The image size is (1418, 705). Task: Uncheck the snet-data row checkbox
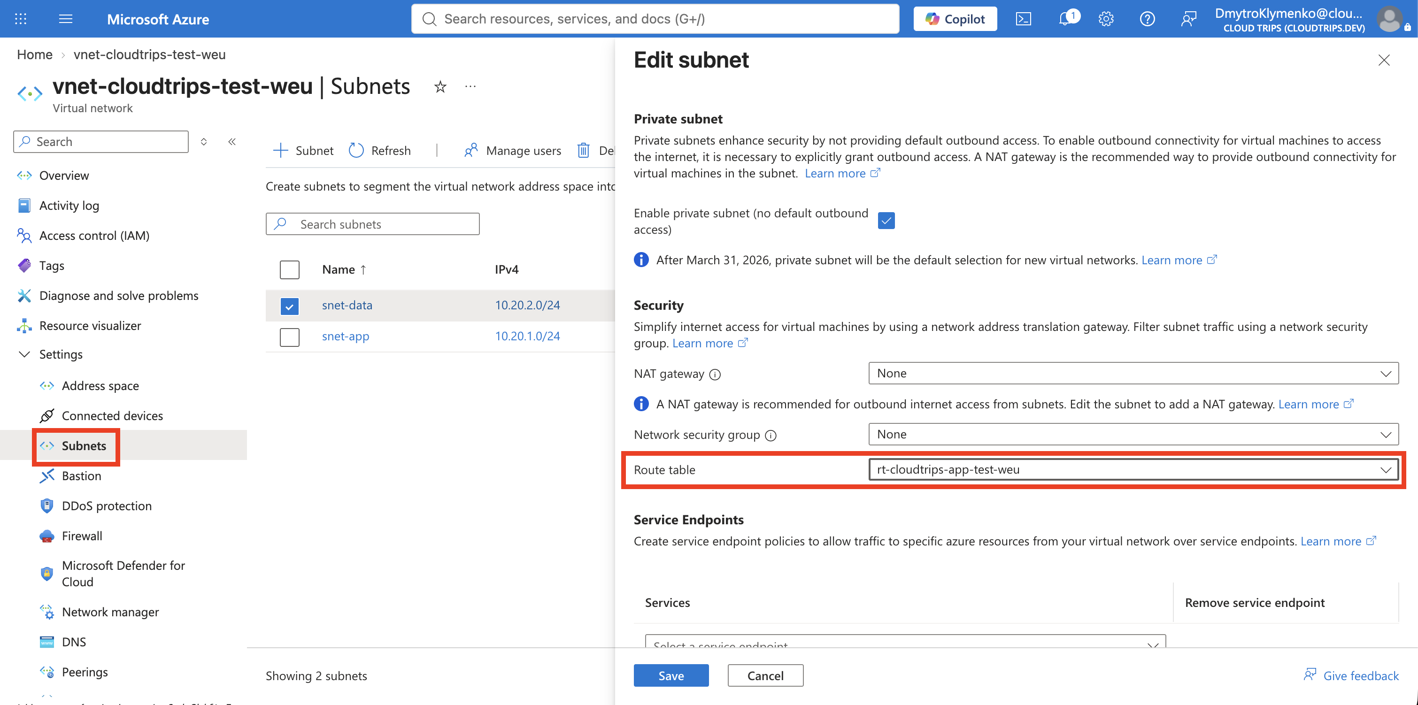[290, 306]
